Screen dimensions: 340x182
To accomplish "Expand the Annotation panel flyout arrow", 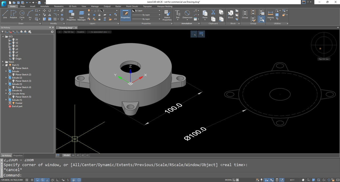I will (x=199, y=23).
